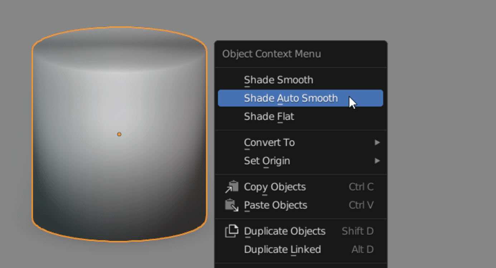Select Shade Flat from the context menu
Image resolution: width=496 pixels, height=268 pixels.
click(269, 116)
